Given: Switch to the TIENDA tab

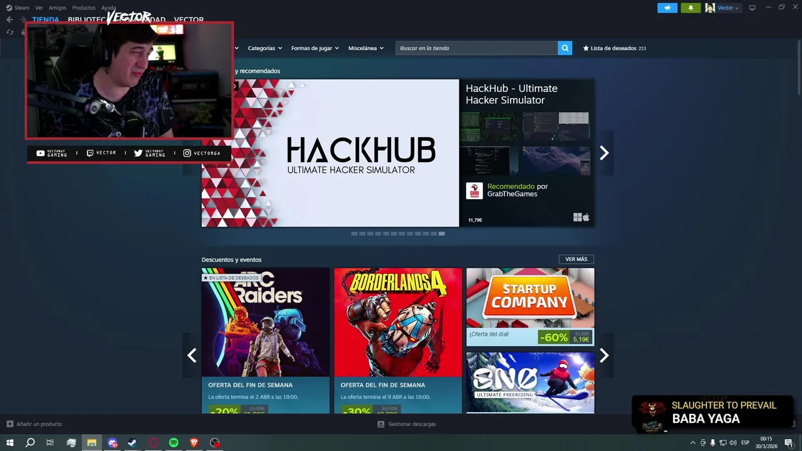Looking at the screenshot, I should pos(46,19).
